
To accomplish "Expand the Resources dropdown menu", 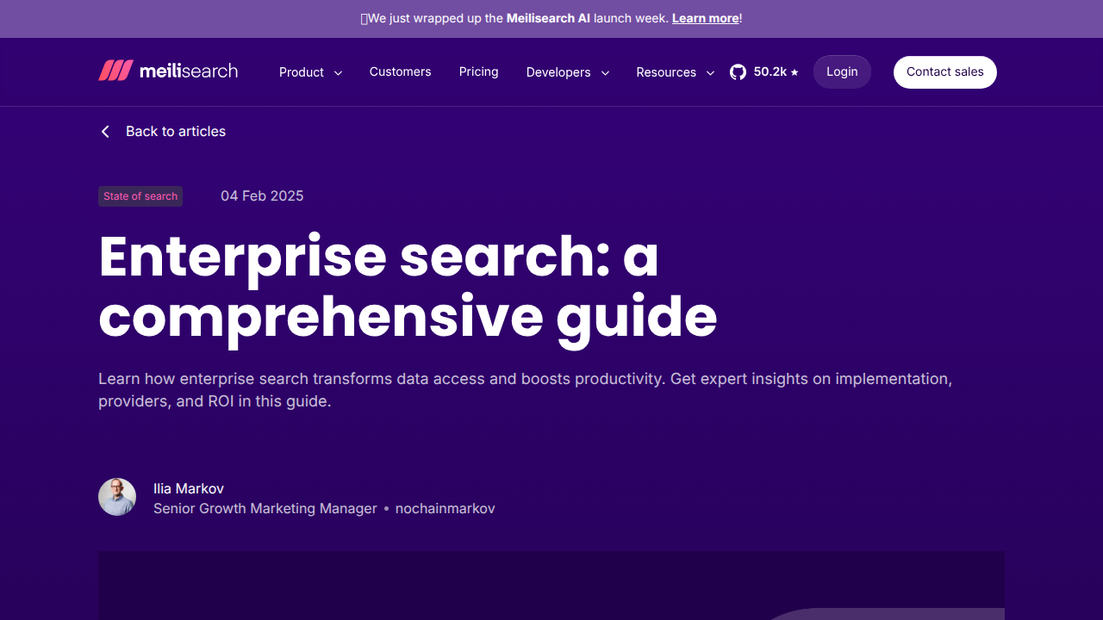I will pos(676,72).
